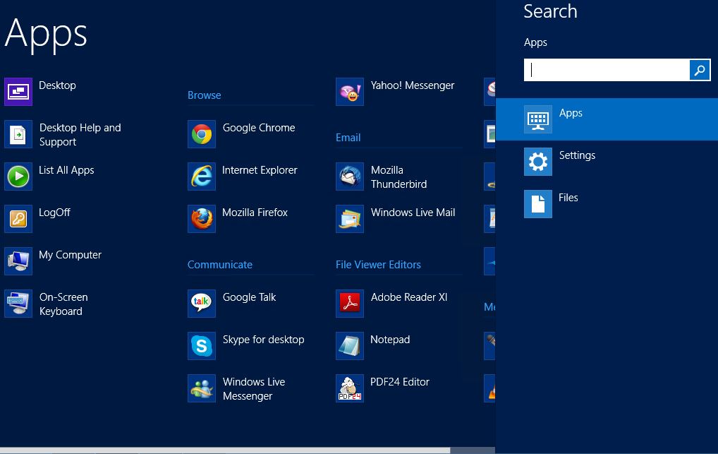
Task: Select the Apps search scope
Action: point(607,119)
